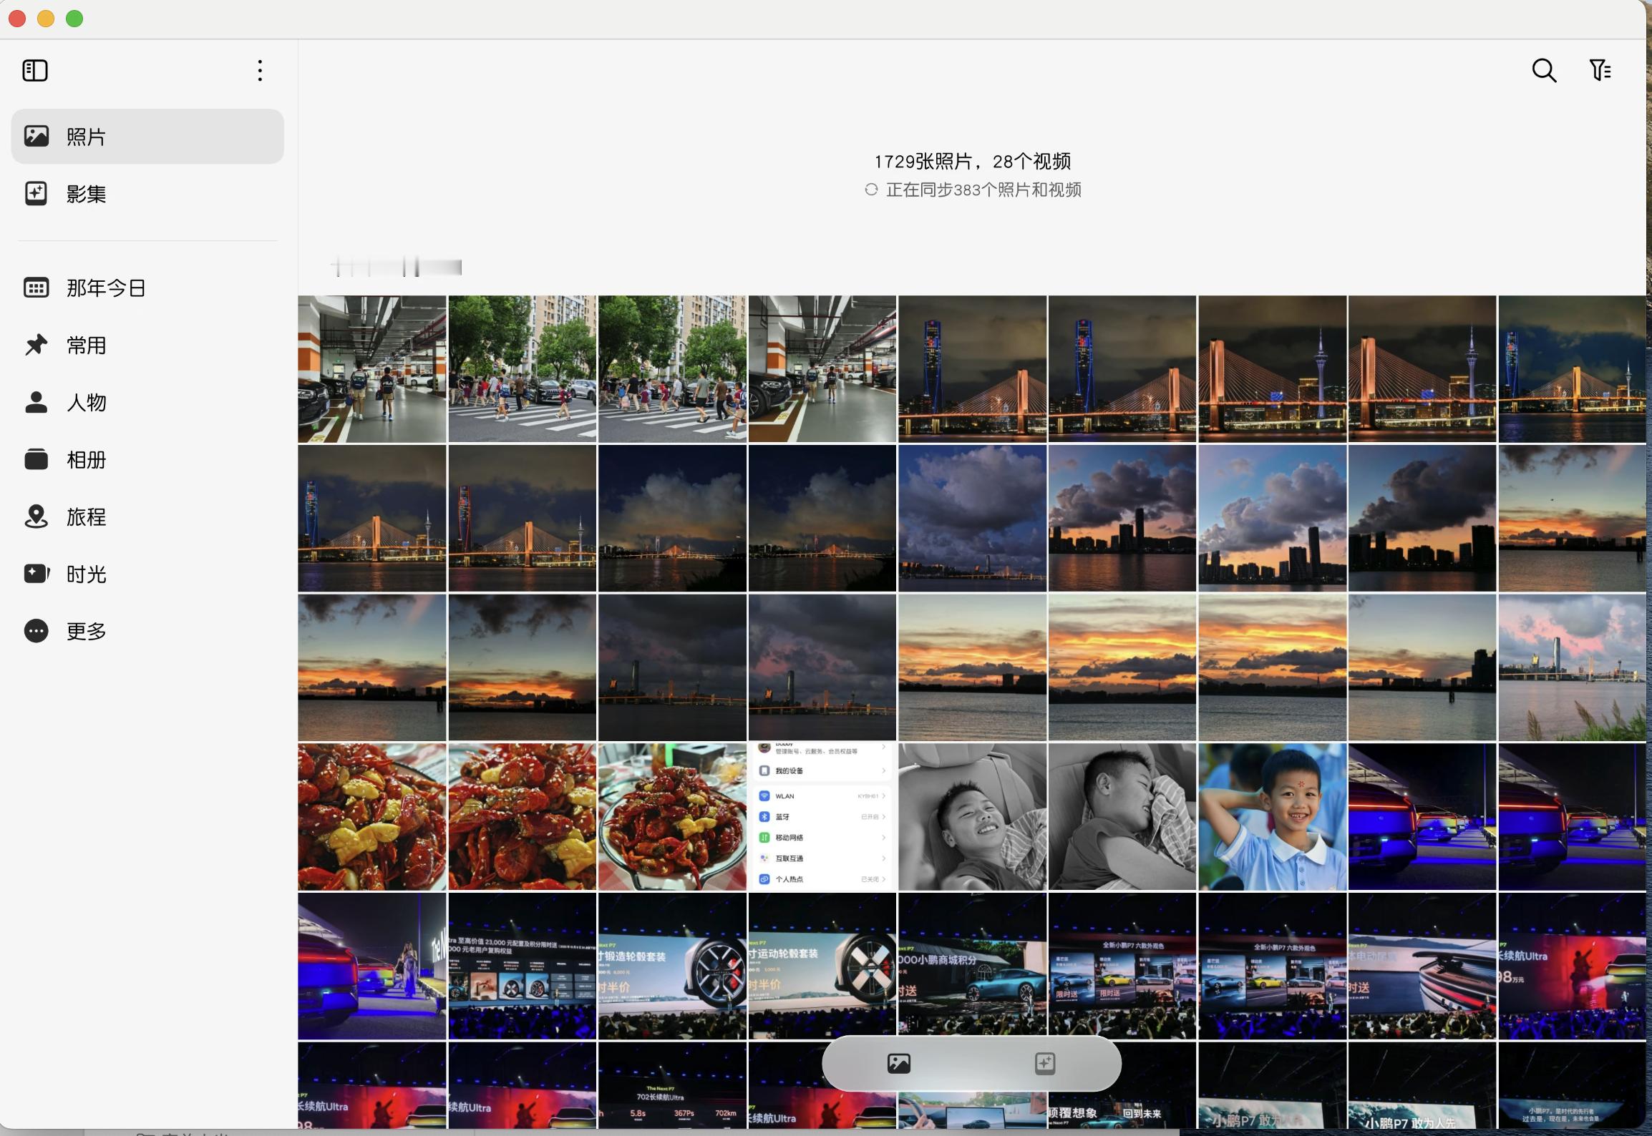This screenshot has height=1136, width=1652.
Task: Click the person icon beside 人物
Action: click(37, 402)
